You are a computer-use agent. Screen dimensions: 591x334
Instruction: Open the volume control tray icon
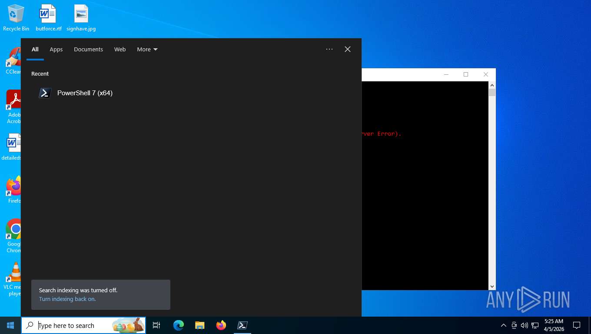(x=525, y=325)
